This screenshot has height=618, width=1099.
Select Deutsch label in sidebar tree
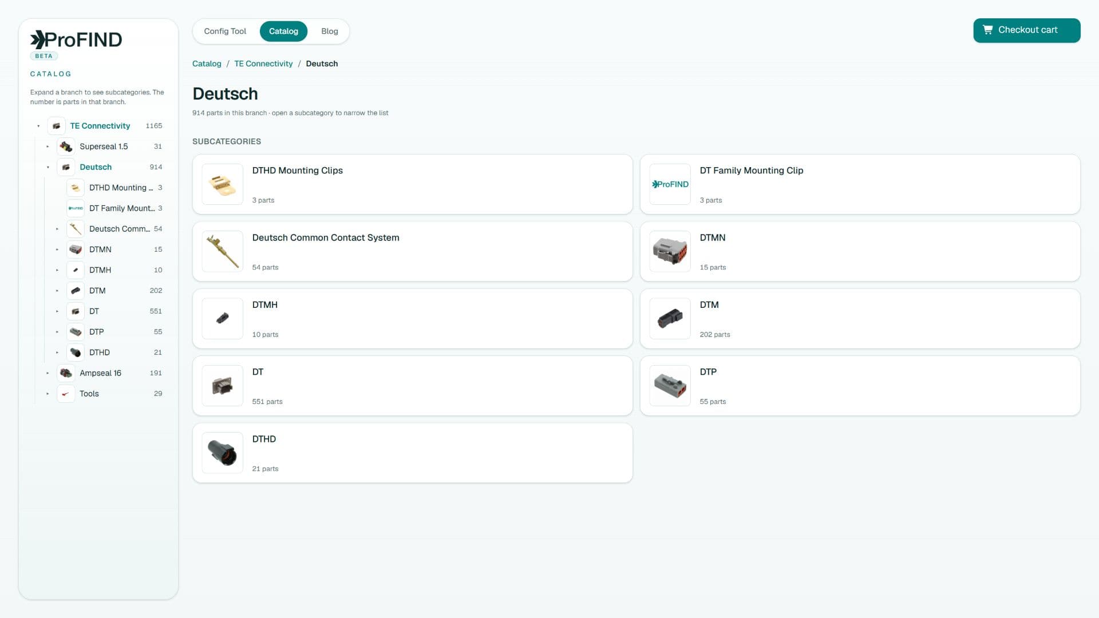click(96, 167)
